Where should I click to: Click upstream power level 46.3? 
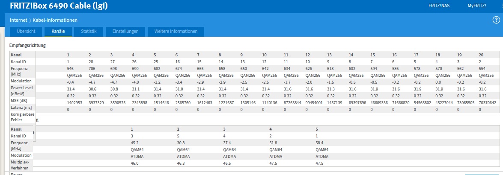[181, 163]
